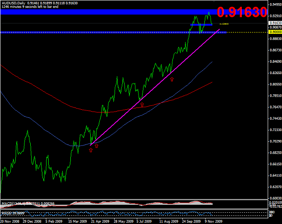Click the 0.76470 price axis label
The image size is (282, 224).
[276, 107]
